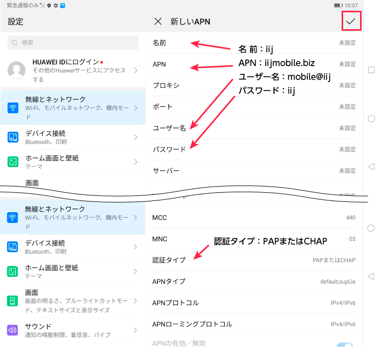Click the MCC value 440
The height and width of the screenshot is (347, 379).
coord(350,217)
